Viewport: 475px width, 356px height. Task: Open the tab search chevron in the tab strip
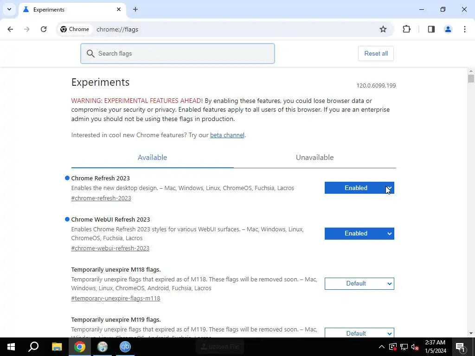tap(9, 9)
